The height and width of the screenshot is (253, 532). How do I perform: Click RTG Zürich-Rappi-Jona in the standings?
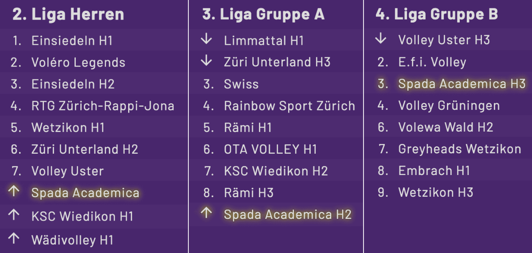(102, 106)
